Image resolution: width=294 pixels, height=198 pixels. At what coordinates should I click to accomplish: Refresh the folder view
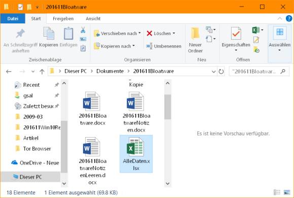pyautogui.click(x=221, y=72)
